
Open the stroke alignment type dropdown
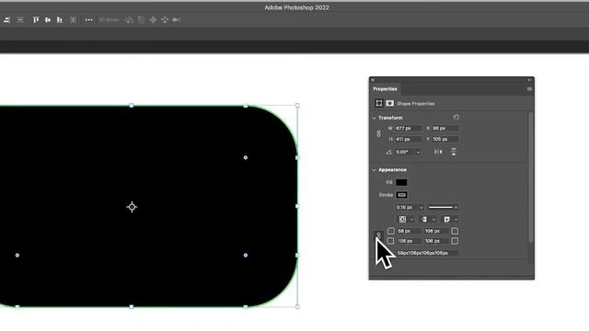click(406, 220)
